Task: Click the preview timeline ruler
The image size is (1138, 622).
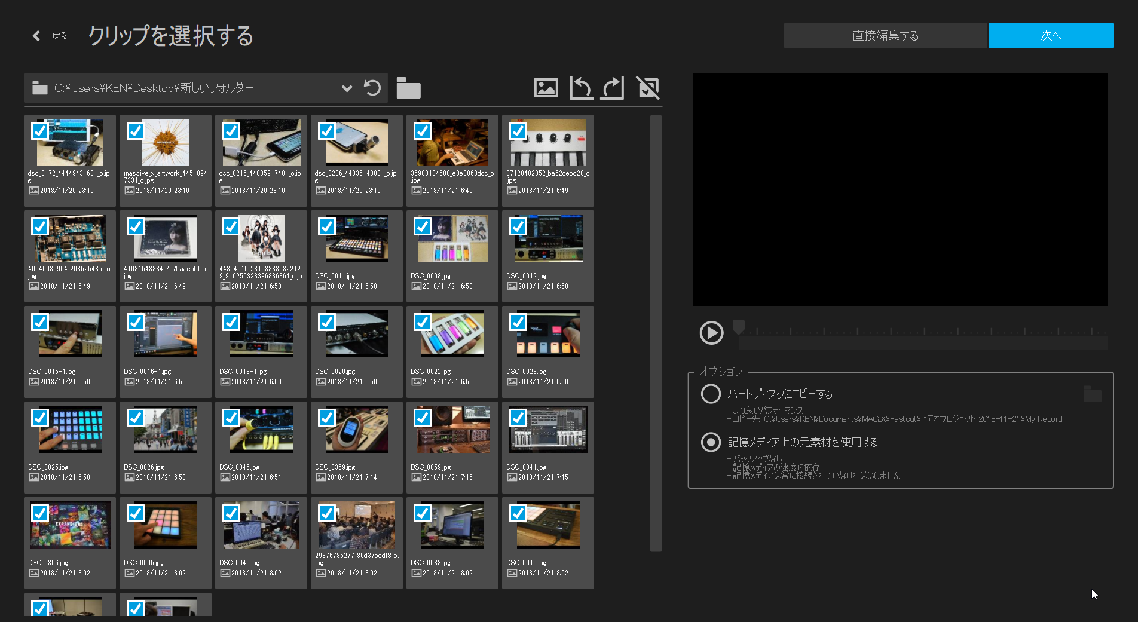Action: (923, 330)
